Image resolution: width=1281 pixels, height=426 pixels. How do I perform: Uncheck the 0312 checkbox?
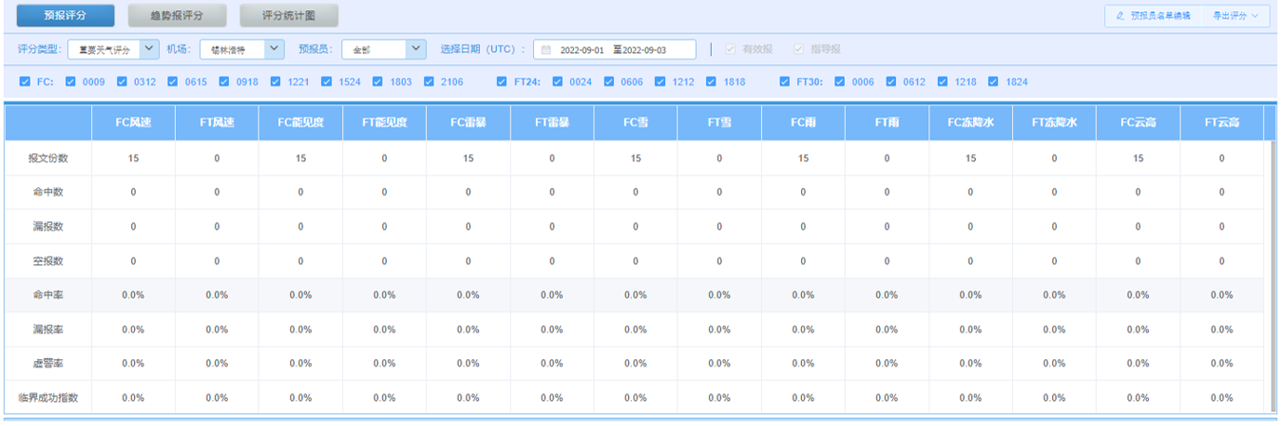coord(122,82)
